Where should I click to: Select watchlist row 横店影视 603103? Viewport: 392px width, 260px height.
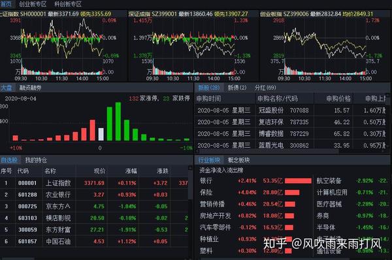[94, 218]
